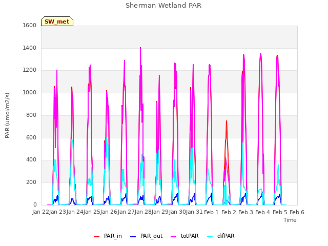Click the Feb 3 x-axis tick label
The height and width of the screenshot is (246, 328).
[x=245, y=212]
